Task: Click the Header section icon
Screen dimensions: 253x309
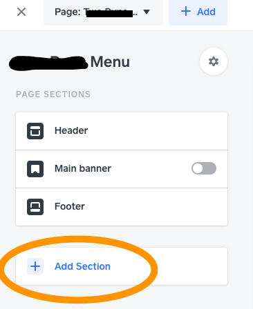Action: click(x=35, y=131)
